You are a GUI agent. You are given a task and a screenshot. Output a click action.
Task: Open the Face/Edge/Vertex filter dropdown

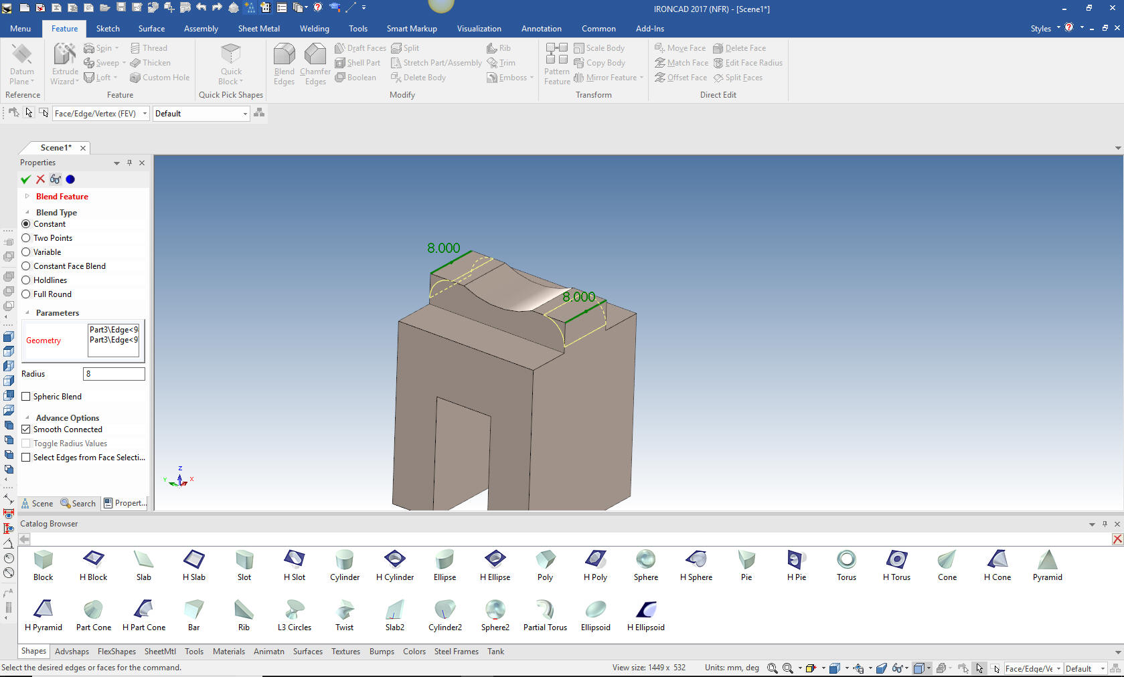click(144, 114)
